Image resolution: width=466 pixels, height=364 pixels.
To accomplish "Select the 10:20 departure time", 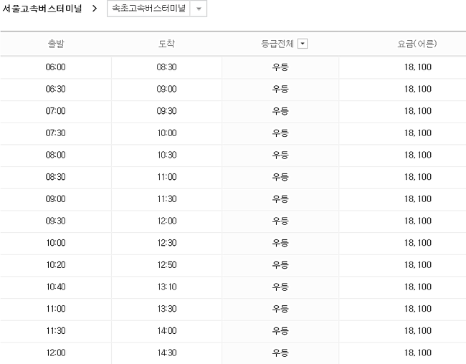I will 56,264.
